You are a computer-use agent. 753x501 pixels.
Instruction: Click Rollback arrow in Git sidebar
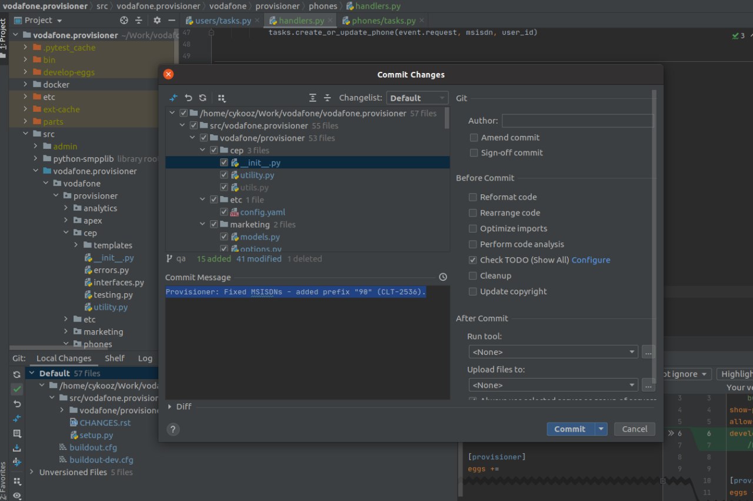[17, 404]
